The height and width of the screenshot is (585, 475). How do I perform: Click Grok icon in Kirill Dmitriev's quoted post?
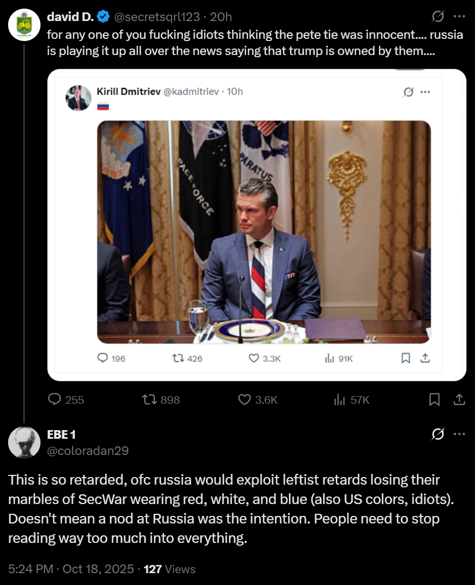pyautogui.click(x=409, y=92)
